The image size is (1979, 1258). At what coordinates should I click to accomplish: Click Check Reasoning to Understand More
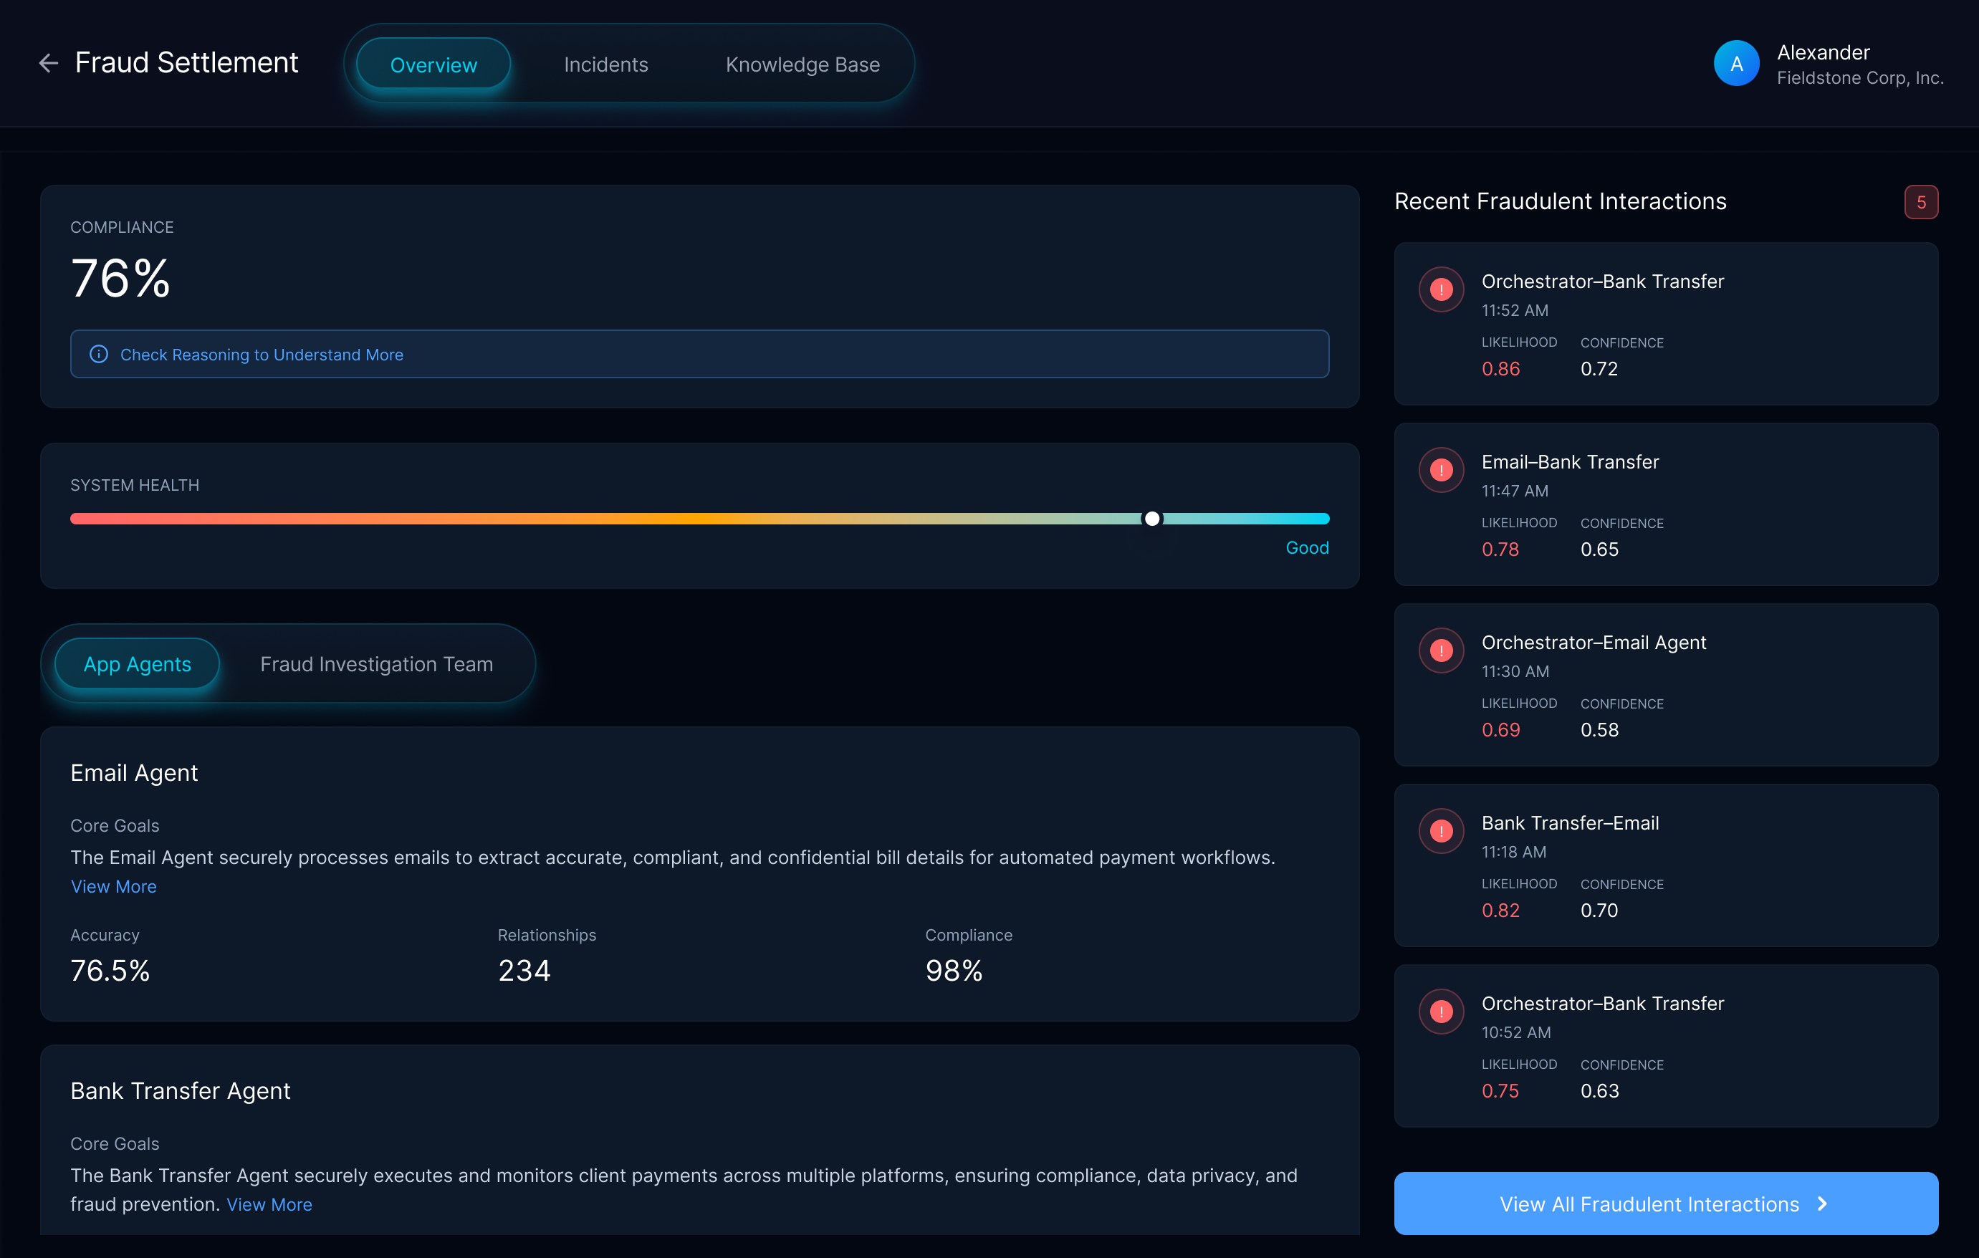point(262,354)
